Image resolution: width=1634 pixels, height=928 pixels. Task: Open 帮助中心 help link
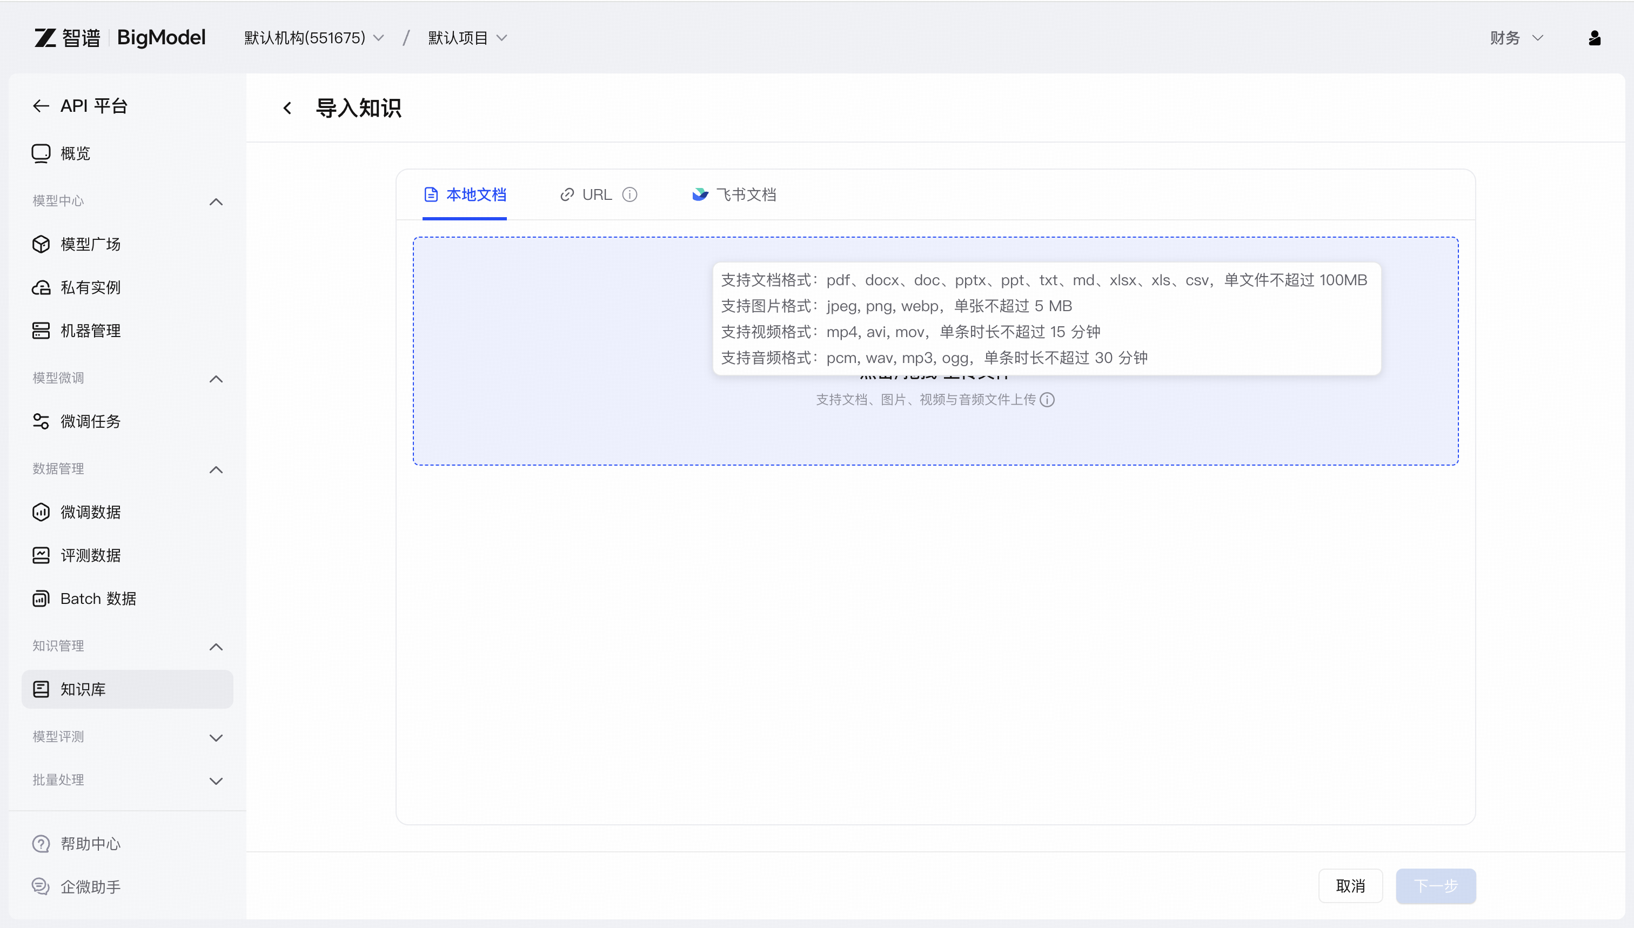click(90, 844)
